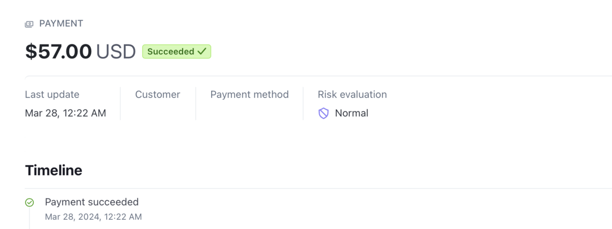The height and width of the screenshot is (229, 612).
Task: Click the empty area below the Payment method label
Action: [249, 113]
